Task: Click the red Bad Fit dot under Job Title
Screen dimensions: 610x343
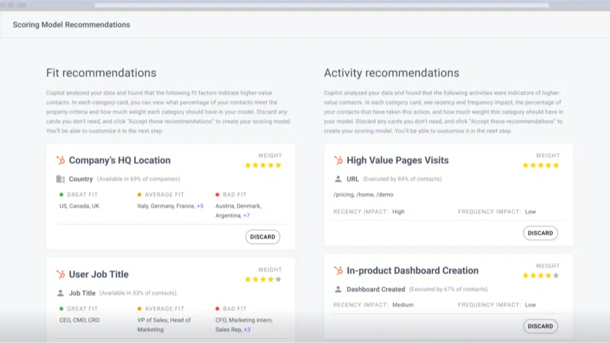Action: tap(217, 308)
